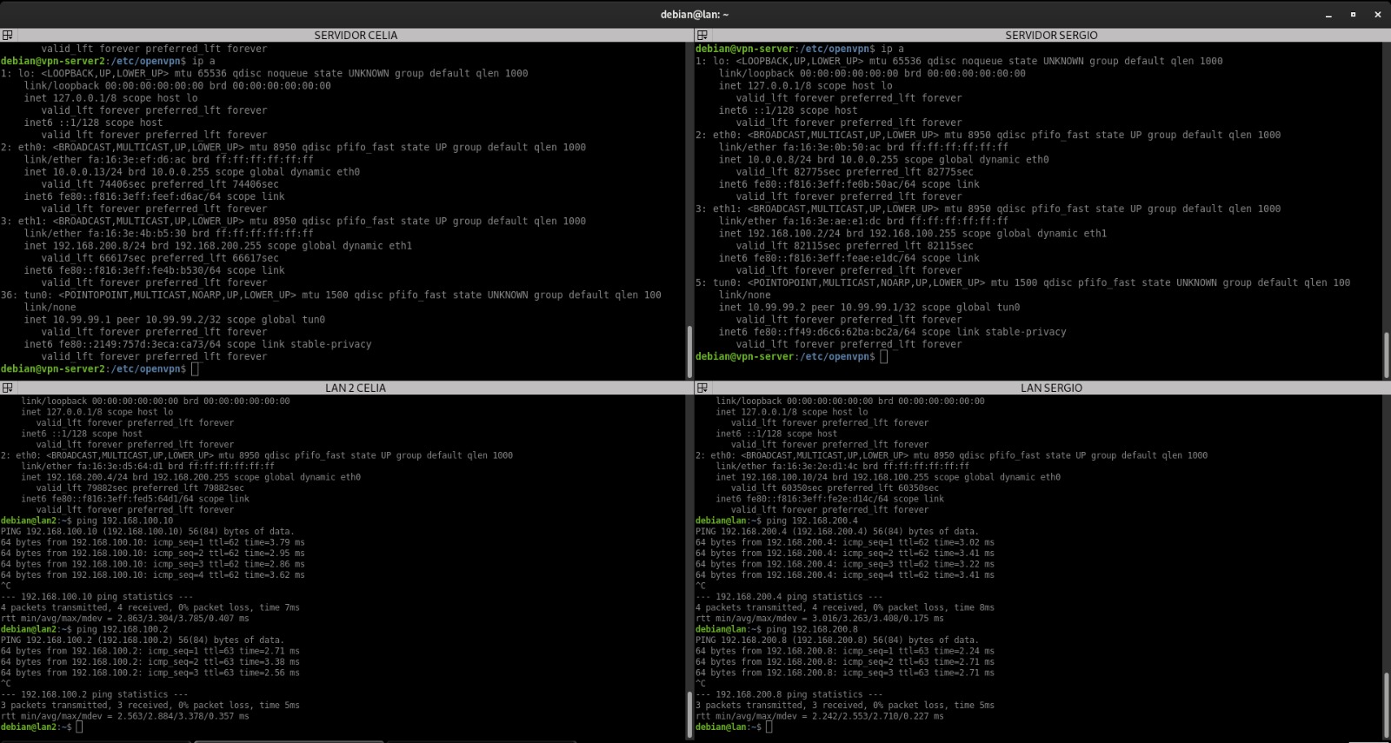Close the debian@lan terminal window
1391x743 pixels.
point(1377,15)
